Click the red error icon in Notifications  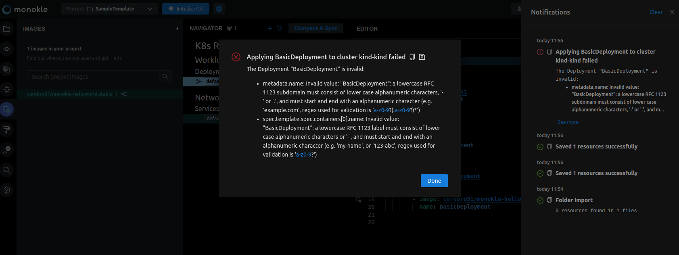pos(540,52)
